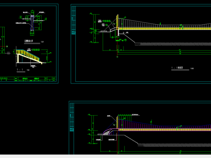Select the yellow vertical post in upper section
Viewport: 211px width, 158px height.
coord(117,22)
